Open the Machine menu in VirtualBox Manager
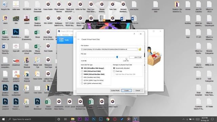The height and width of the screenshot is (122, 217). (x=65, y=35)
